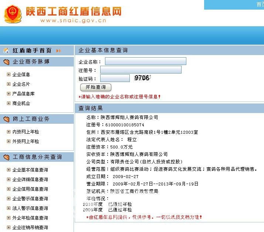264x232 pixels.
Task: Click the house icon beside 红盾助手首页
Action: [6, 51]
